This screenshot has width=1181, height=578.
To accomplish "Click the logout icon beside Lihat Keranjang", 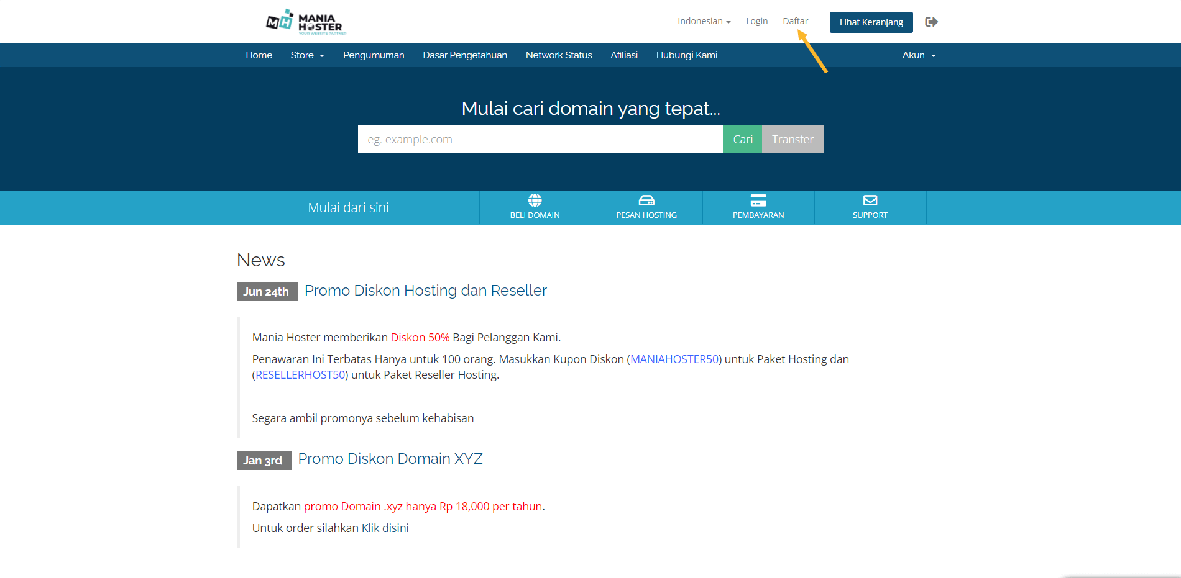I will [931, 22].
